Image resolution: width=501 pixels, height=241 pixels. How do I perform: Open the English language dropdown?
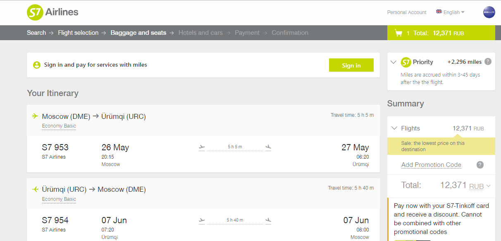pos(451,12)
